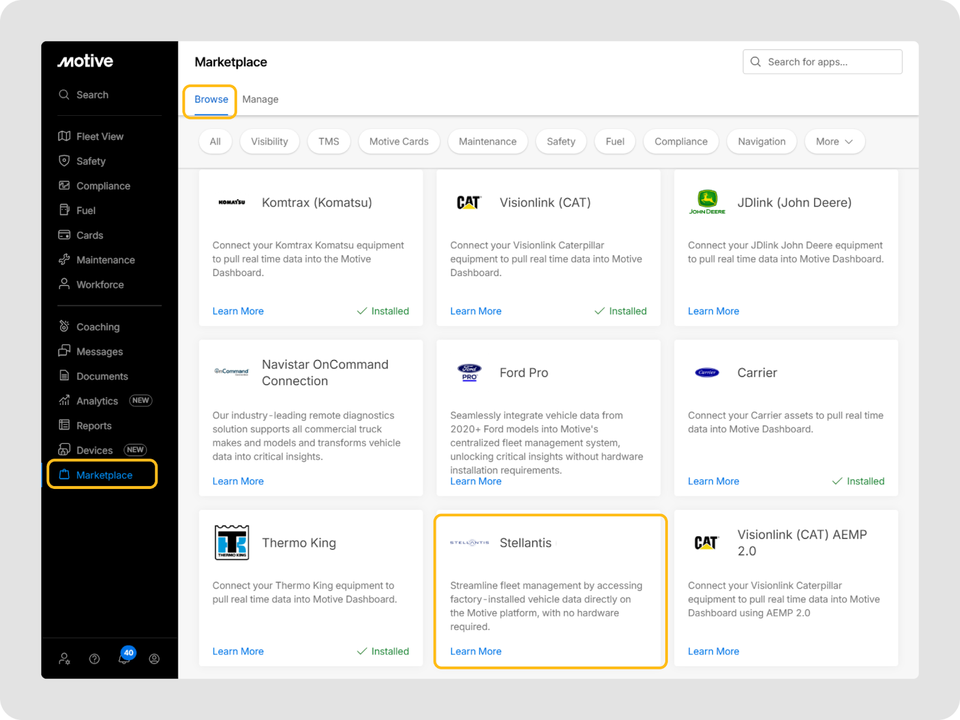Open sidebar Search

92,95
